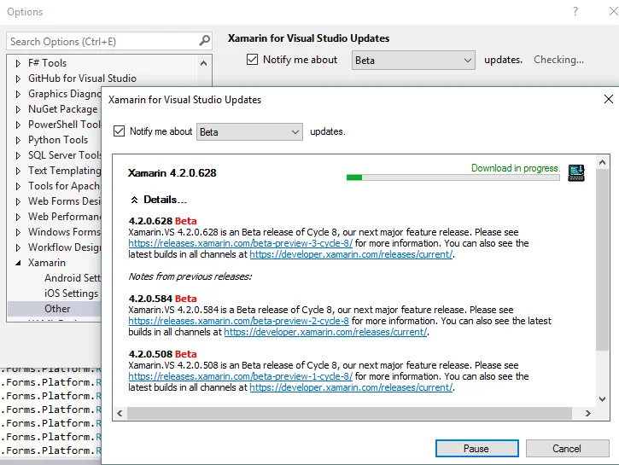The image size is (619, 465).
Task: Collapse the Xamarin tree node
Action: [x=18, y=263]
